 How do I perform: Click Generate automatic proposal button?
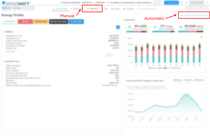[194, 15]
